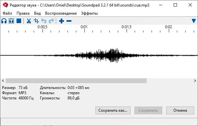Minimize the sound editor window

click(161, 5)
